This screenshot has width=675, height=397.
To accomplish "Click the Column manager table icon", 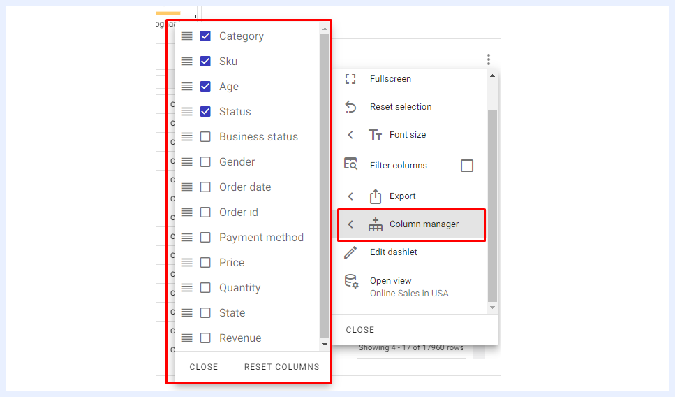I will (376, 224).
